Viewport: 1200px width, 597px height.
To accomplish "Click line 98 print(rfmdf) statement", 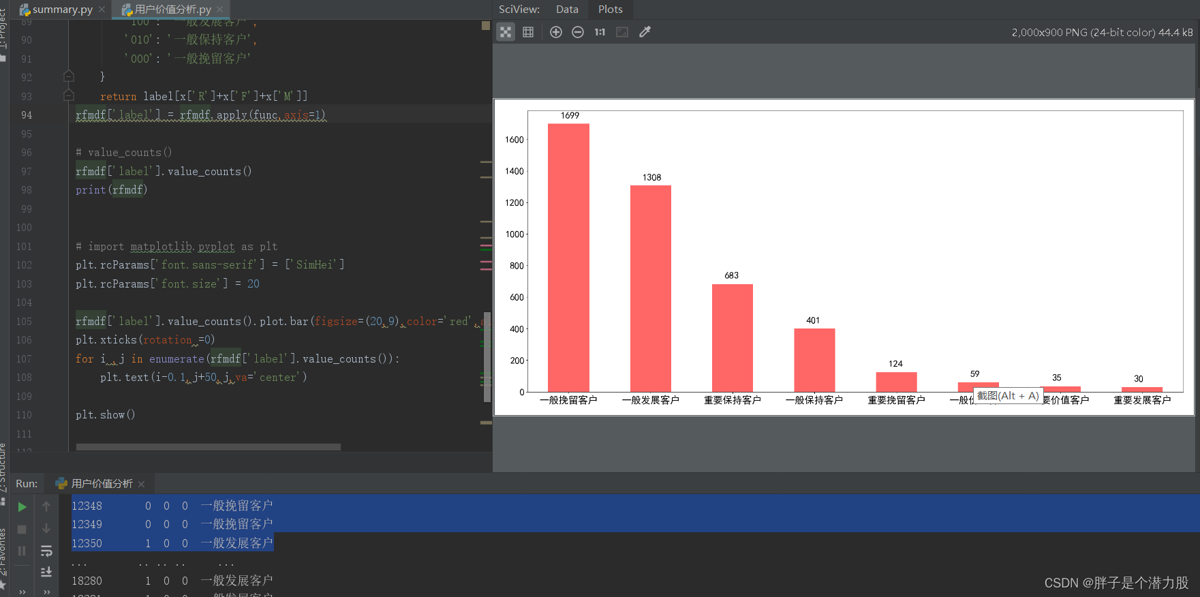I will 111,189.
